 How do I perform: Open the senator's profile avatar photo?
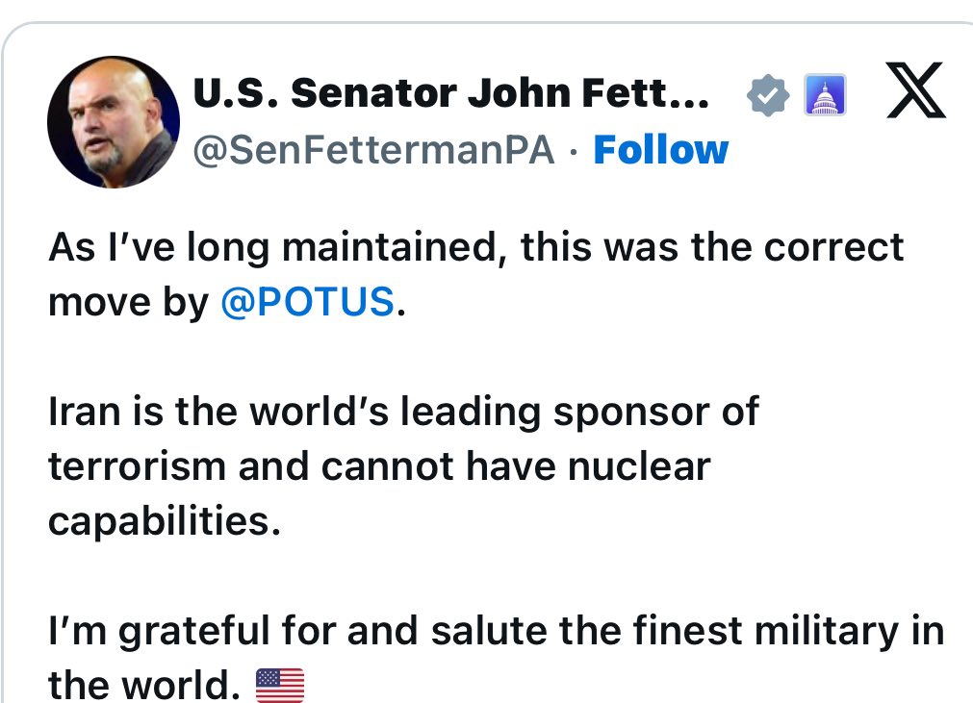(114, 121)
